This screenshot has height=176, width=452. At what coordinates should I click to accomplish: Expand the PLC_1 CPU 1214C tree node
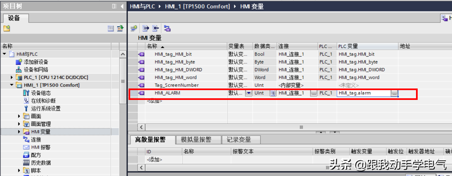[12, 77]
